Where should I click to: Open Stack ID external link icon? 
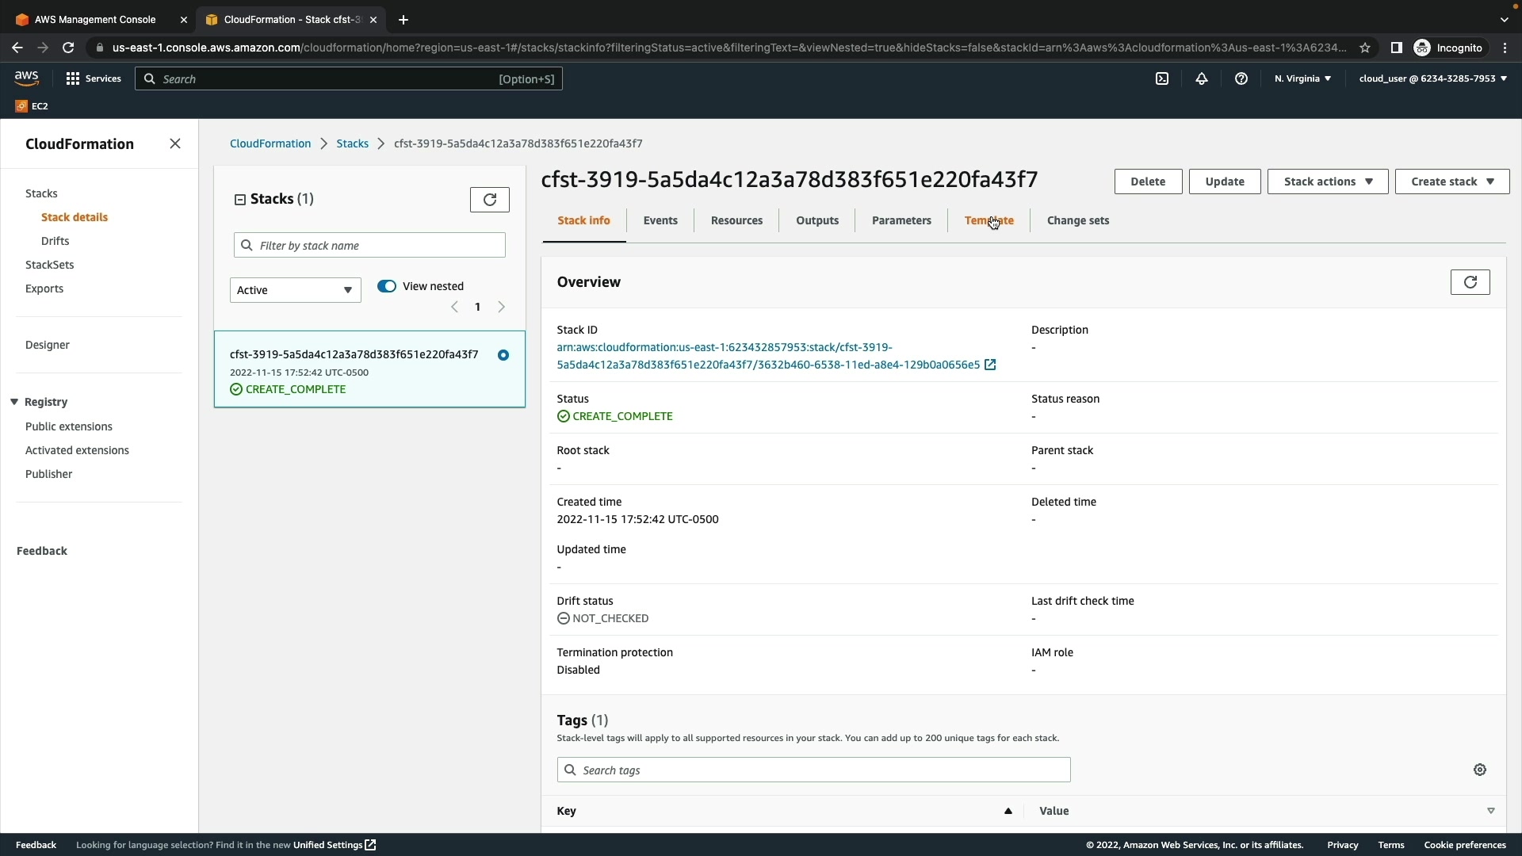pyautogui.click(x=990, y=365)
